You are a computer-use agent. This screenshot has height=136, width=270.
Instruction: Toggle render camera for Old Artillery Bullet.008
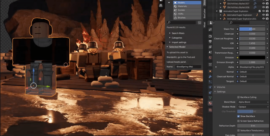[x=267, y=7]
